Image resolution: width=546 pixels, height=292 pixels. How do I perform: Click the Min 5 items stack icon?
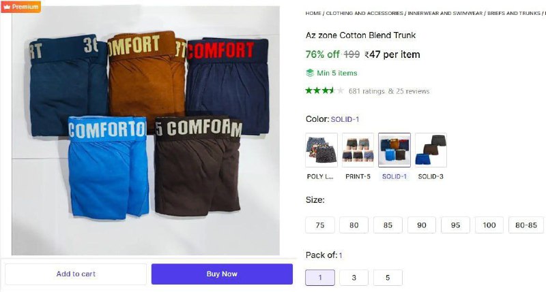tap(310, 73)
